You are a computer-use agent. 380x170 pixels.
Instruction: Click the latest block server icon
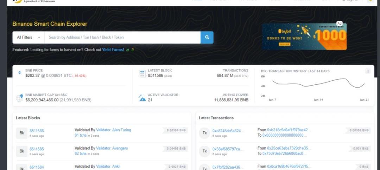tap(142, 74)
